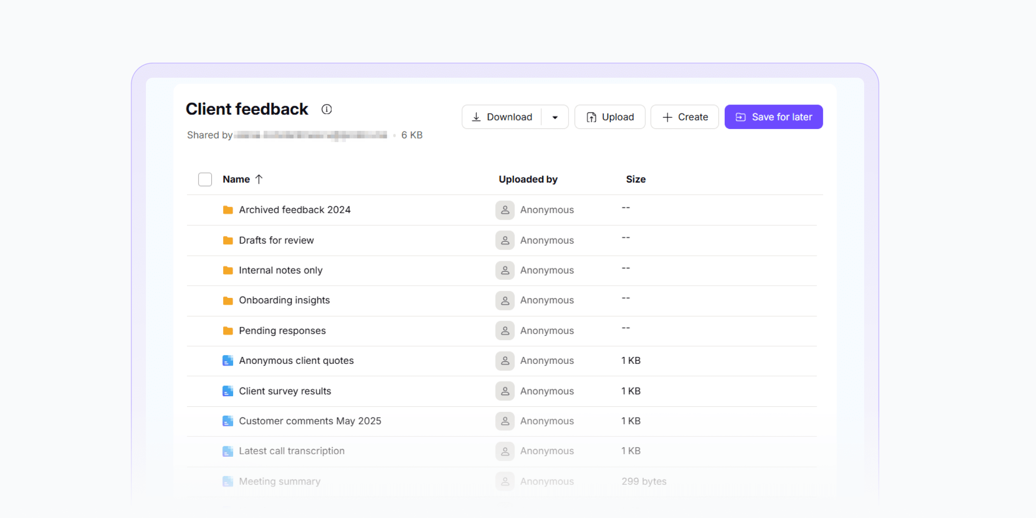Toggle the select-all checkbox in header
The height and width of the screenshot is (518, 1036).
(205, 179)
